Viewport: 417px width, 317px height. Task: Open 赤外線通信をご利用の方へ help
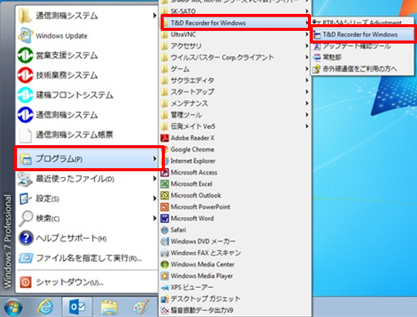click(x=362, y=69)
